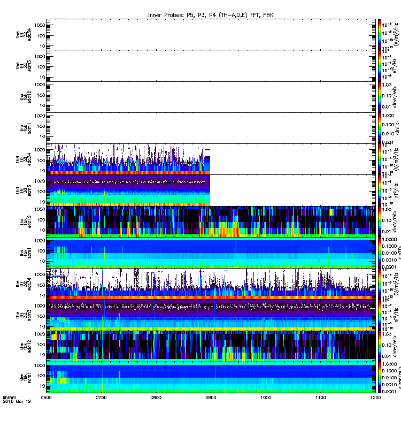This screenshot has width=401, height=428.
Task: Click the the edc34 FFT spectrogram panel
Action: [211, 284]
